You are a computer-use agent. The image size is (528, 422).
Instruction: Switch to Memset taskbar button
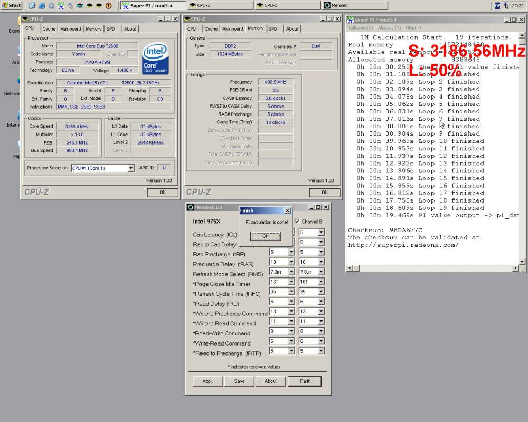tap(355, 5)
